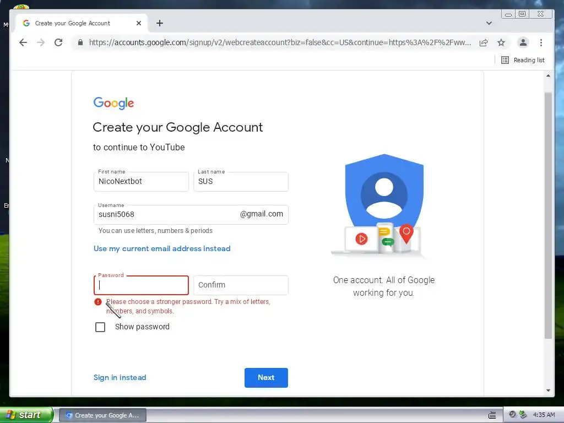
Task: Expand the tab search chevron
Action: click(489, 23)
